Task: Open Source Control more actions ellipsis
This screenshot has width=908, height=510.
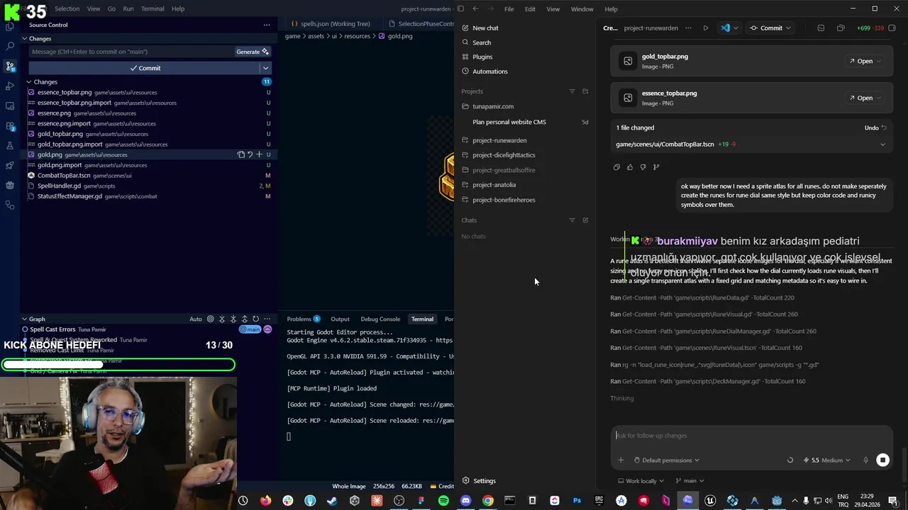Action: [x=267, y=25]
